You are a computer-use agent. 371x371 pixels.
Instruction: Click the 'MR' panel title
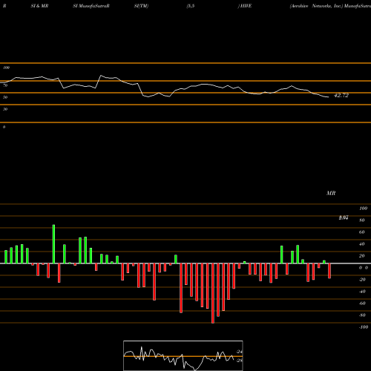click(331, 193)
